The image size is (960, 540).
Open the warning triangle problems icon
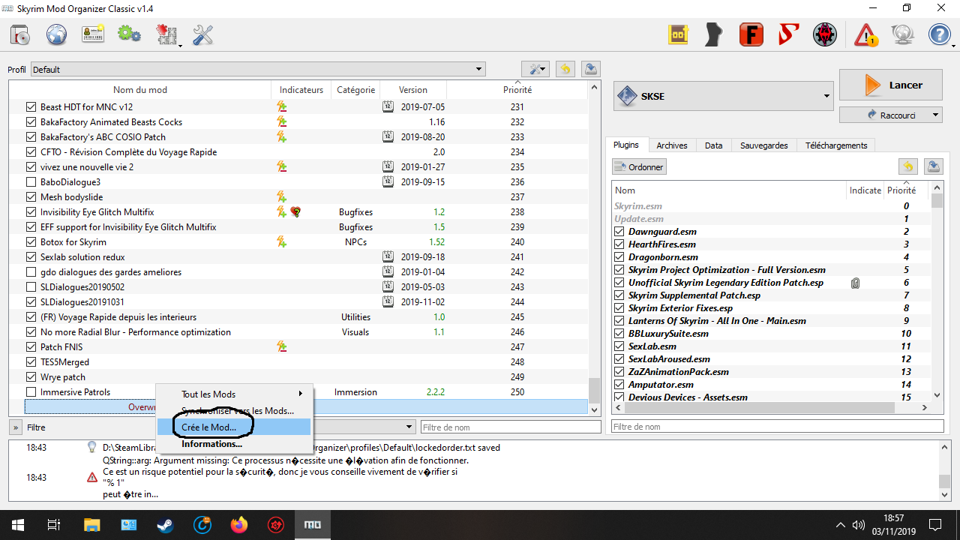866,34
